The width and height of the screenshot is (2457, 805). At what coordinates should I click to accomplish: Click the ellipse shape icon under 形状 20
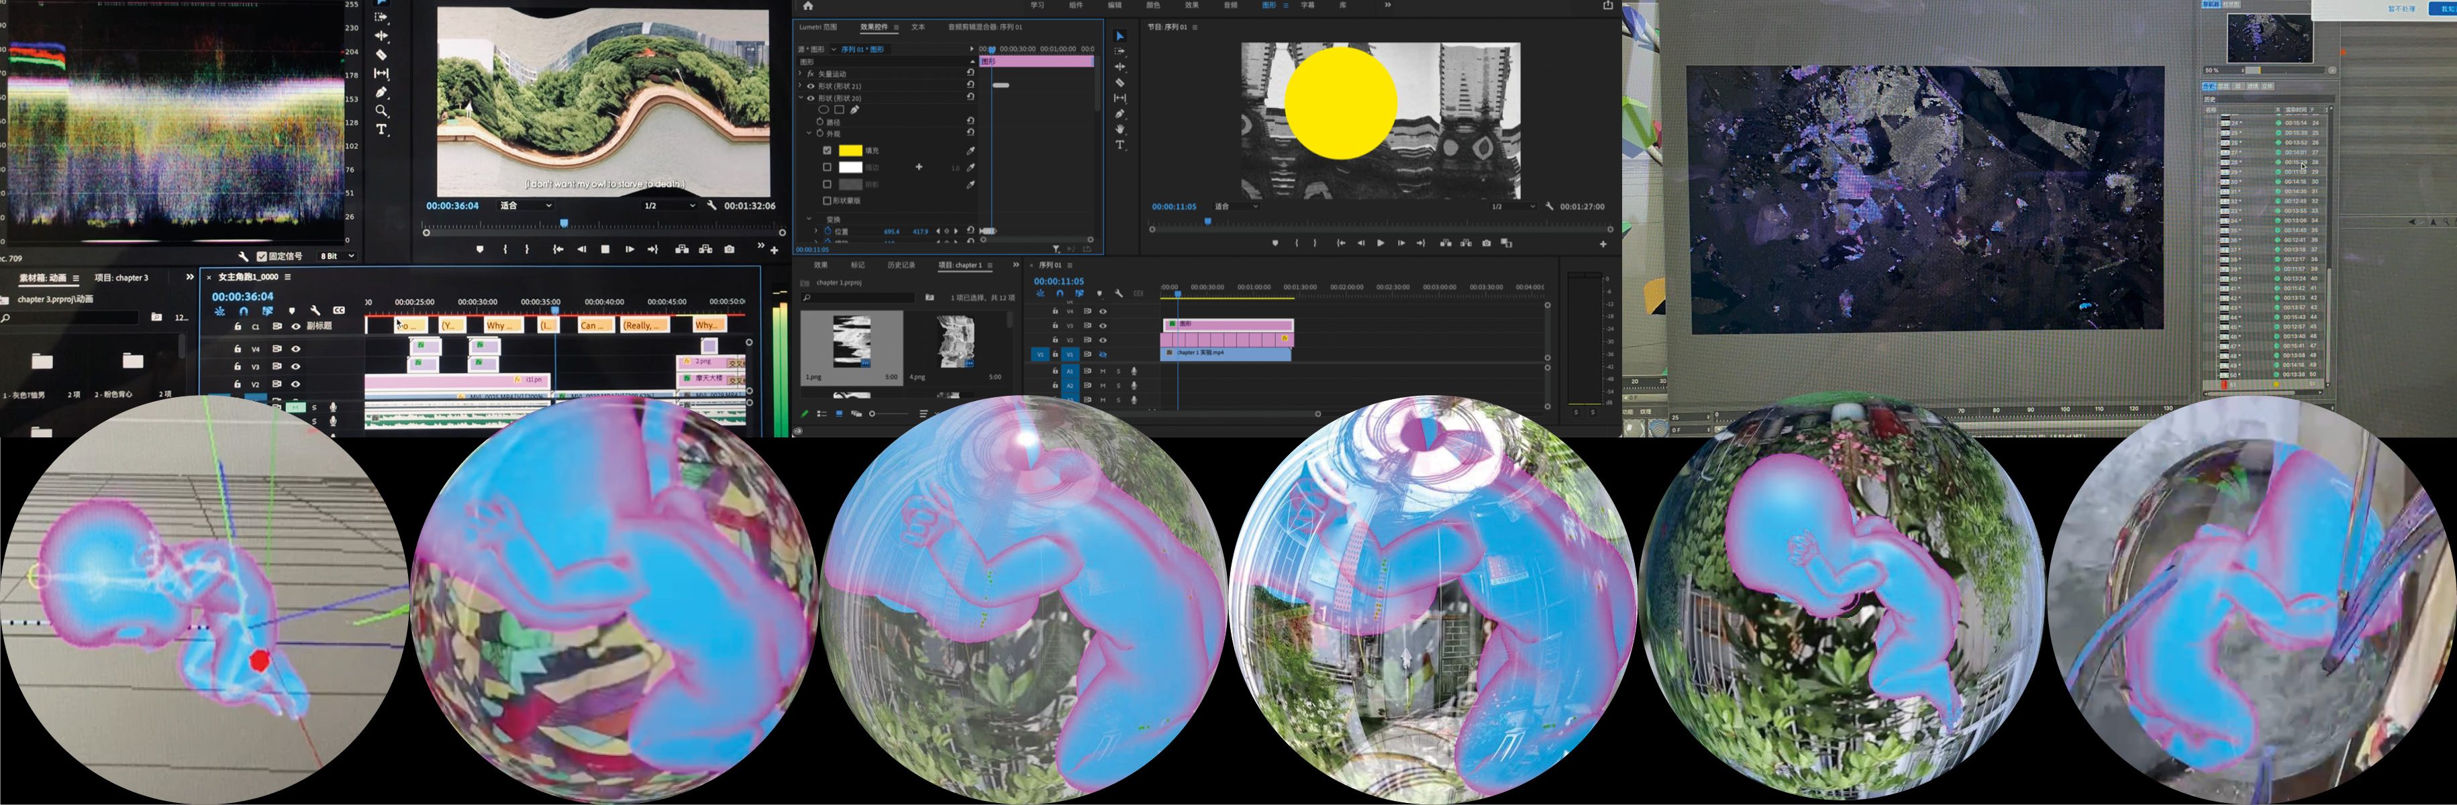pyautogui.click(x=823, y=110)
